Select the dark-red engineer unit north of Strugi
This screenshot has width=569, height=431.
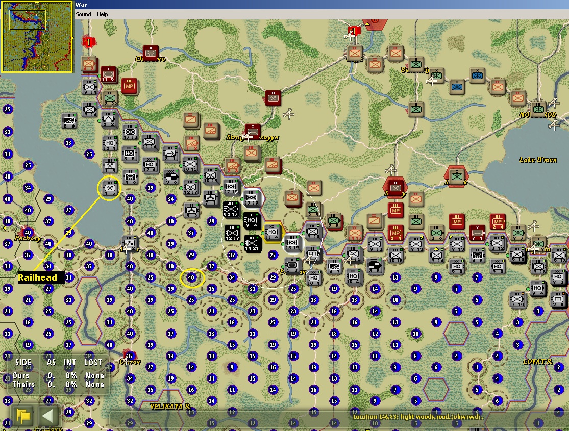[273, 98]
